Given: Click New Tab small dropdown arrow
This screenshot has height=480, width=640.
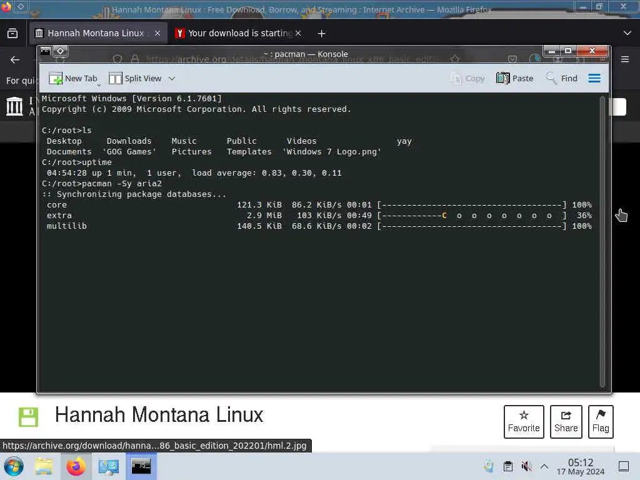Looking at the screenshot, I should [x=99, y=85].
